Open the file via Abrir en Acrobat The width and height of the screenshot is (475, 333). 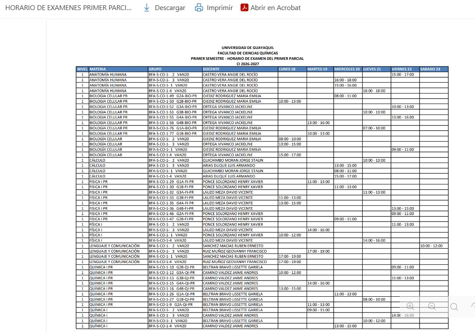pos(270,8)
